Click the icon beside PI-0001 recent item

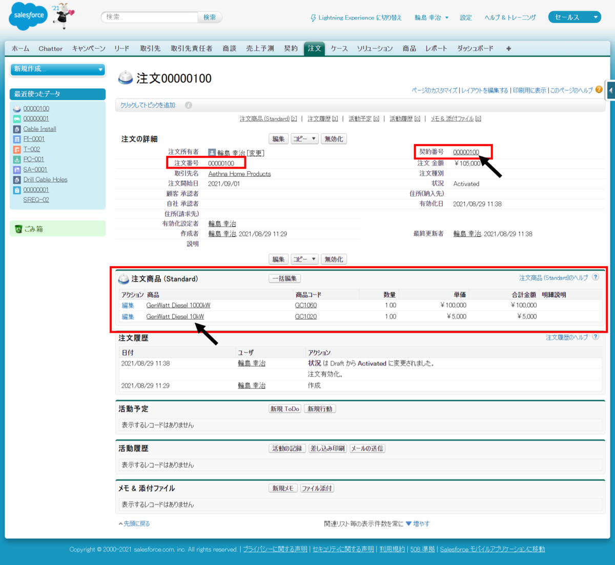click(17, 139)
